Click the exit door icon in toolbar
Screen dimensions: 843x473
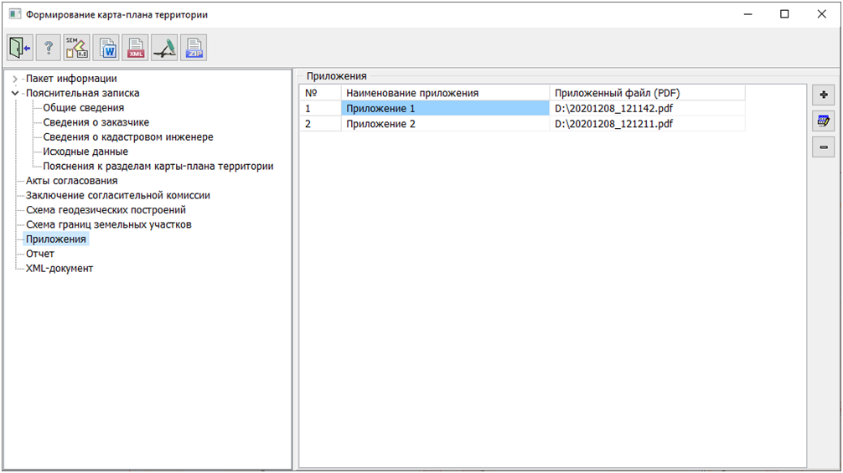20,48
